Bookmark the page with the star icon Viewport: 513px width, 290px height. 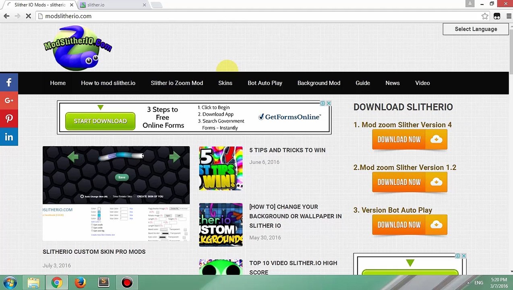[x=485, y=16]
